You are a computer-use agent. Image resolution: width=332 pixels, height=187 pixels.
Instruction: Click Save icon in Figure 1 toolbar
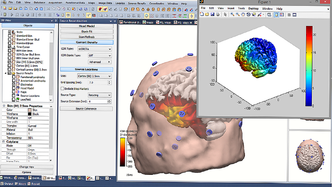212,14
